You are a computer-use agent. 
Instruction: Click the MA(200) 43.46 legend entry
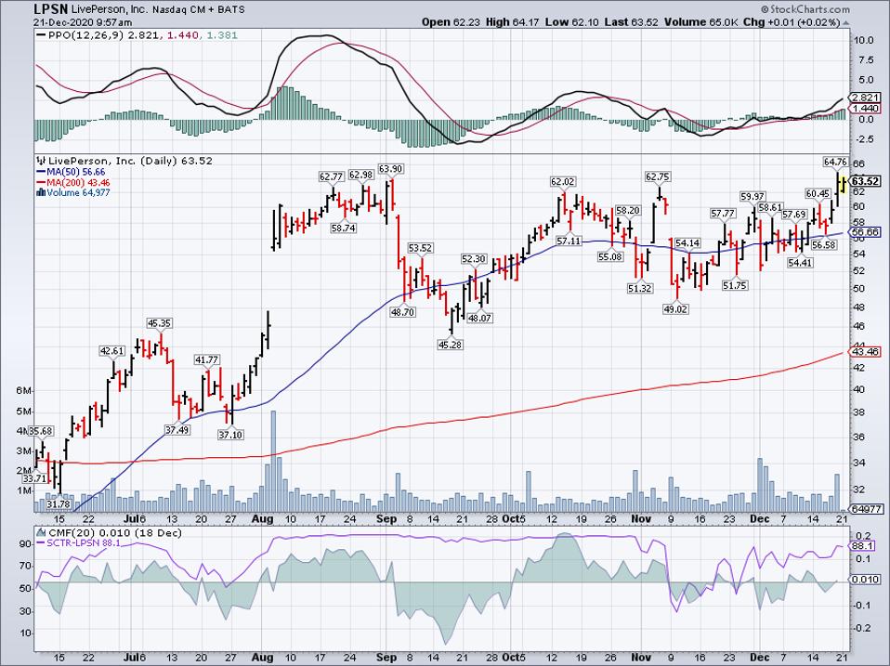78,183
